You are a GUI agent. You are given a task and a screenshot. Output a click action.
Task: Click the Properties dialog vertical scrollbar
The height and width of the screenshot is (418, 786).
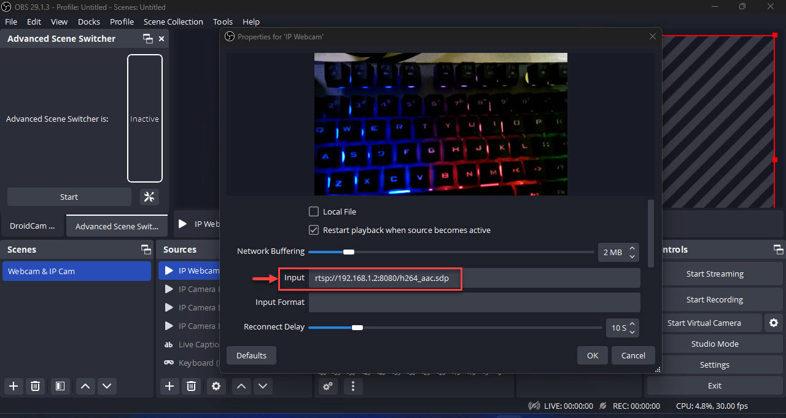[652, 233]
